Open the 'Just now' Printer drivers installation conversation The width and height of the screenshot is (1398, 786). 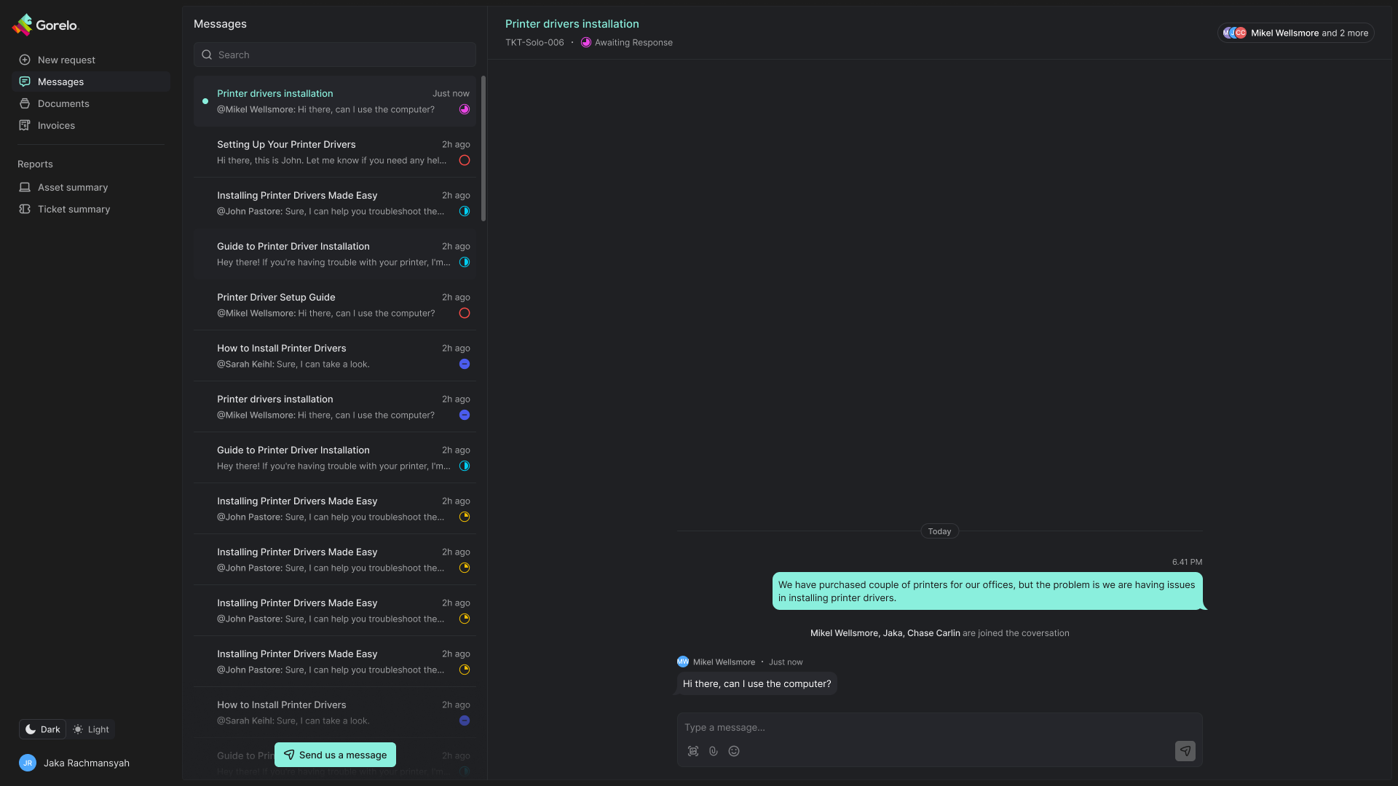coord(335,101)
